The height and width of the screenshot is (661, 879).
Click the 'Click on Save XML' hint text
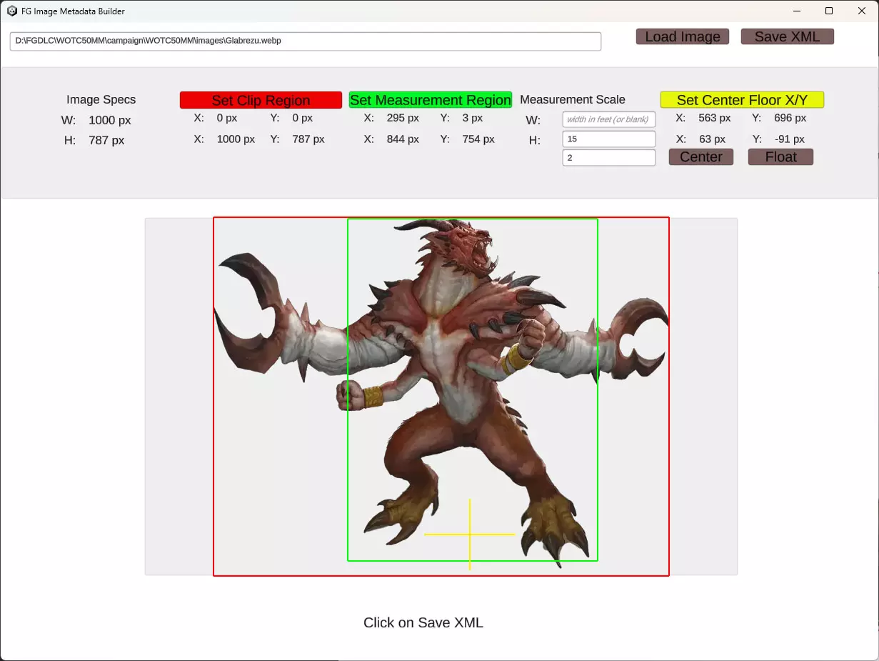pos(423,622)
